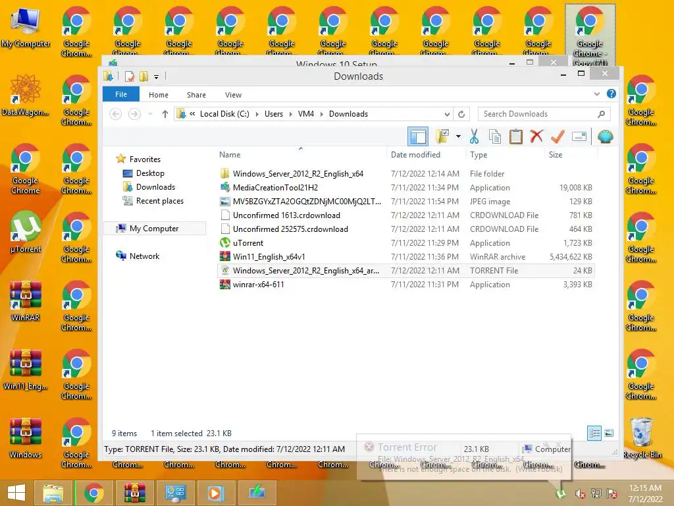Click the blue Help question mark icon

611,94
